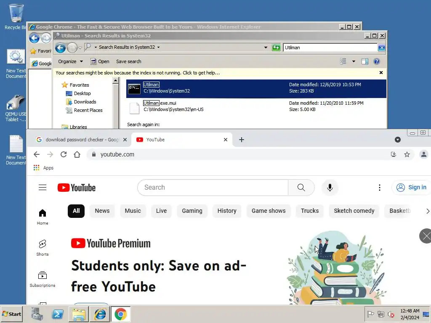The width and height of the screenshot is (431, 323).
Task: Select the Music category chip
Action: coord(133,211)
